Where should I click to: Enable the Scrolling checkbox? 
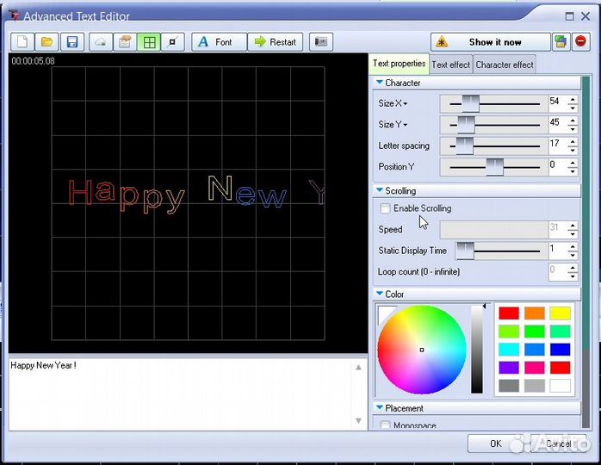(384, 208)
